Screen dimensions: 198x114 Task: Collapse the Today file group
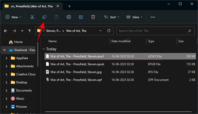pyautogui.click(x=44, y=49)
